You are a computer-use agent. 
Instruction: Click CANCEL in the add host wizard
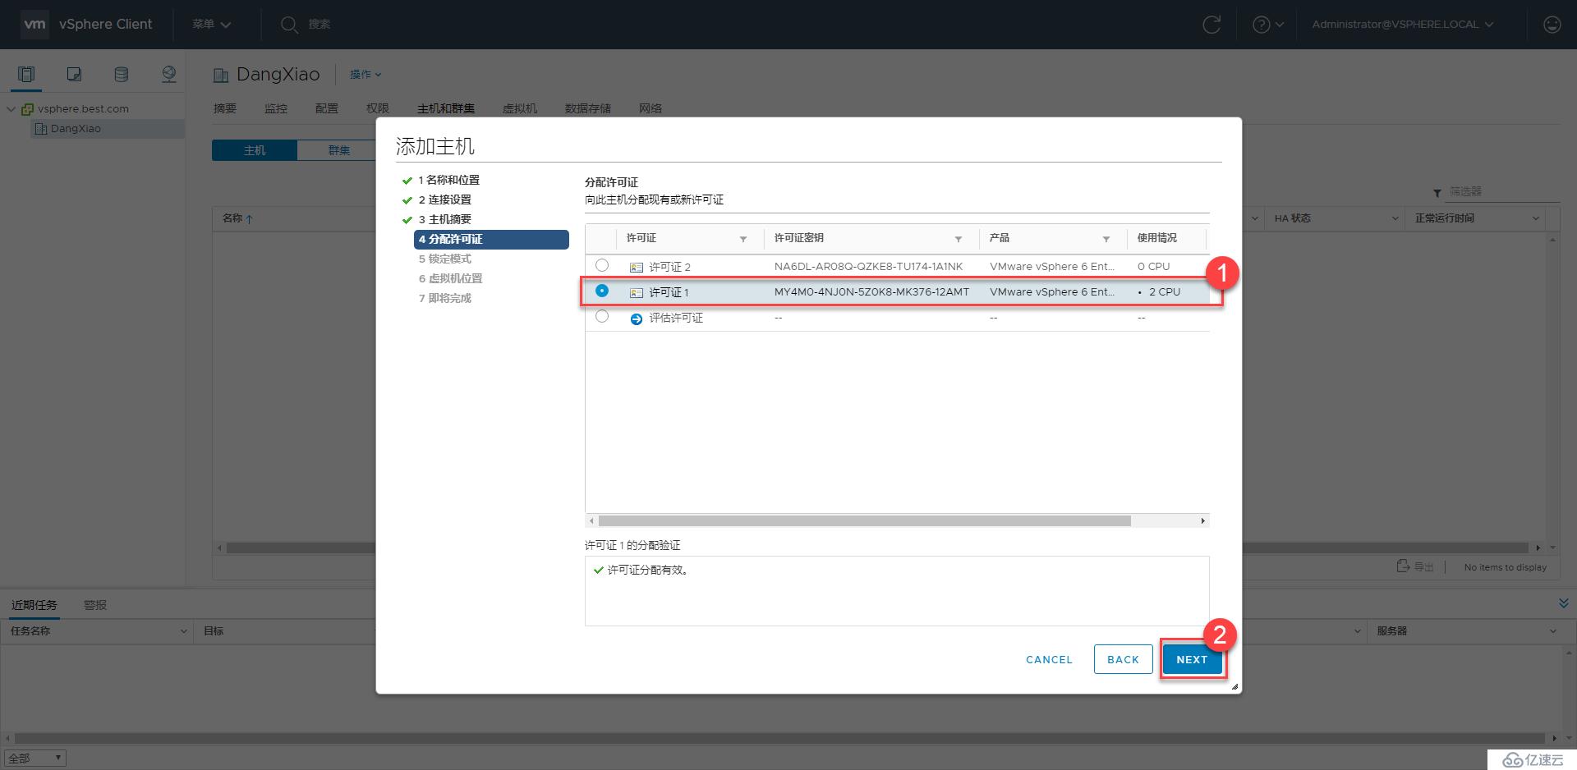[1049, 659]
